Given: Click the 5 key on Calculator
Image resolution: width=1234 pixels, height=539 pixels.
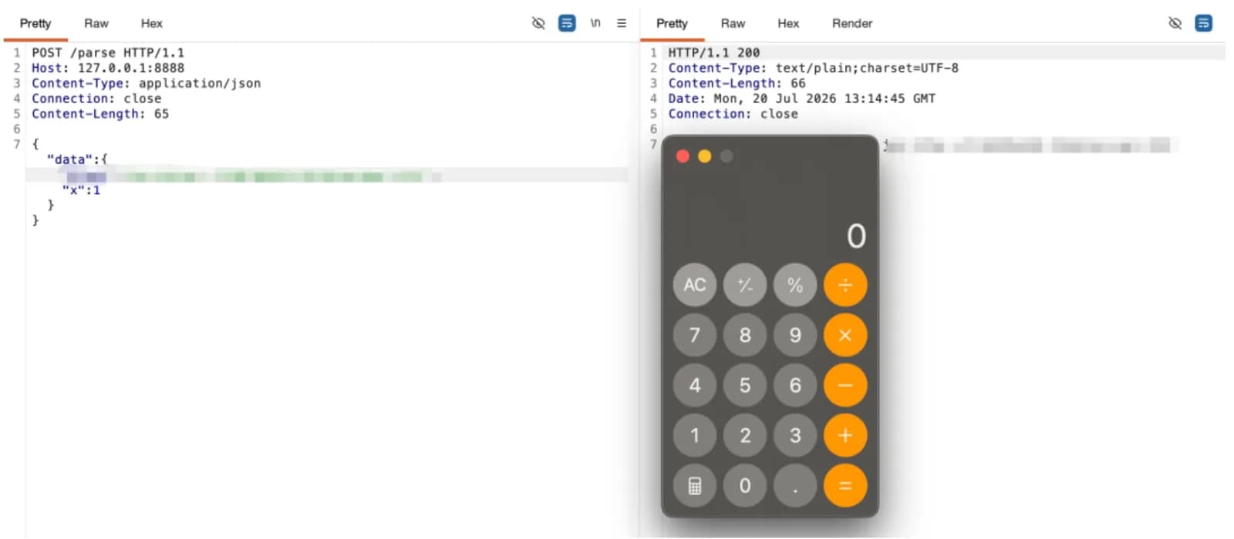Looking at the screenshot, I should click(x=745, y=385).
